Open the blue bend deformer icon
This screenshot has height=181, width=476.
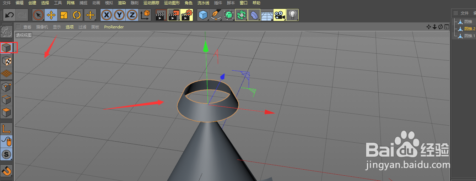pos(254,15)
